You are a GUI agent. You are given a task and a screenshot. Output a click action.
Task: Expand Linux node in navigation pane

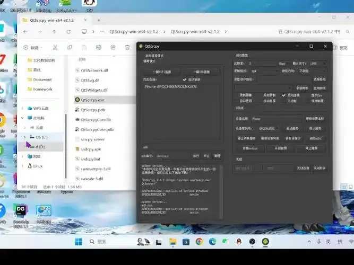[x=23, y=166]
